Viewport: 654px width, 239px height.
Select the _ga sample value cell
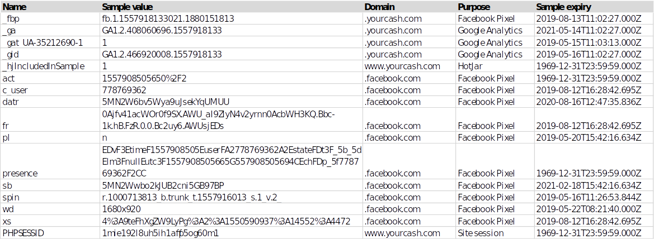[162, 31]
